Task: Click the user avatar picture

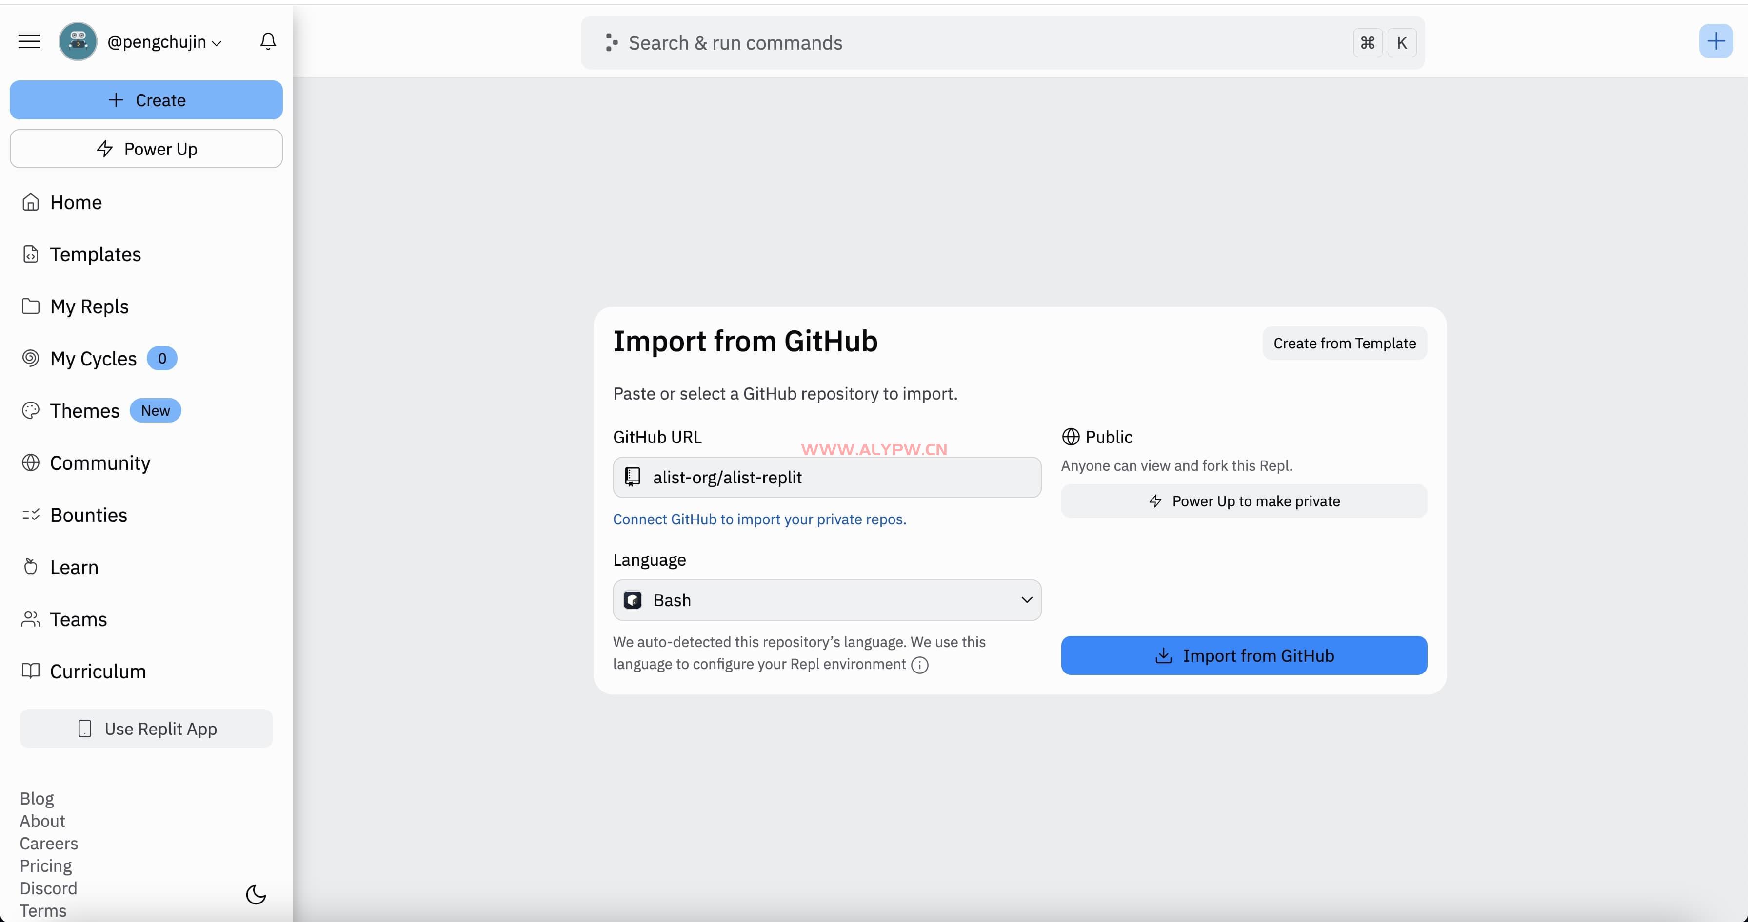Action: tap(78, 42)
